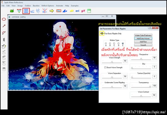Click the bottom wavy line outline tool
This screenshot has width=167, height=115.
(x=4, y=69)
